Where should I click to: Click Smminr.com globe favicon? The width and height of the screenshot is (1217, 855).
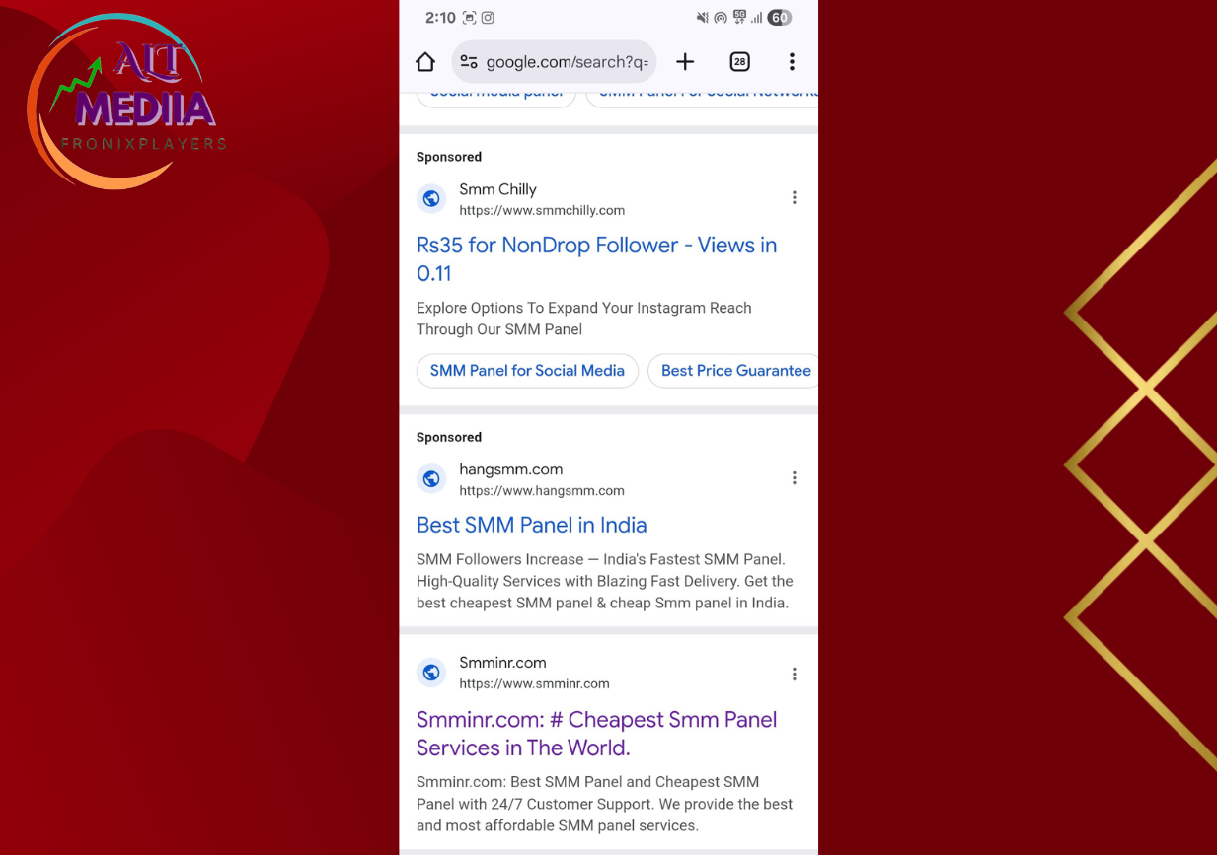[431, 673]
